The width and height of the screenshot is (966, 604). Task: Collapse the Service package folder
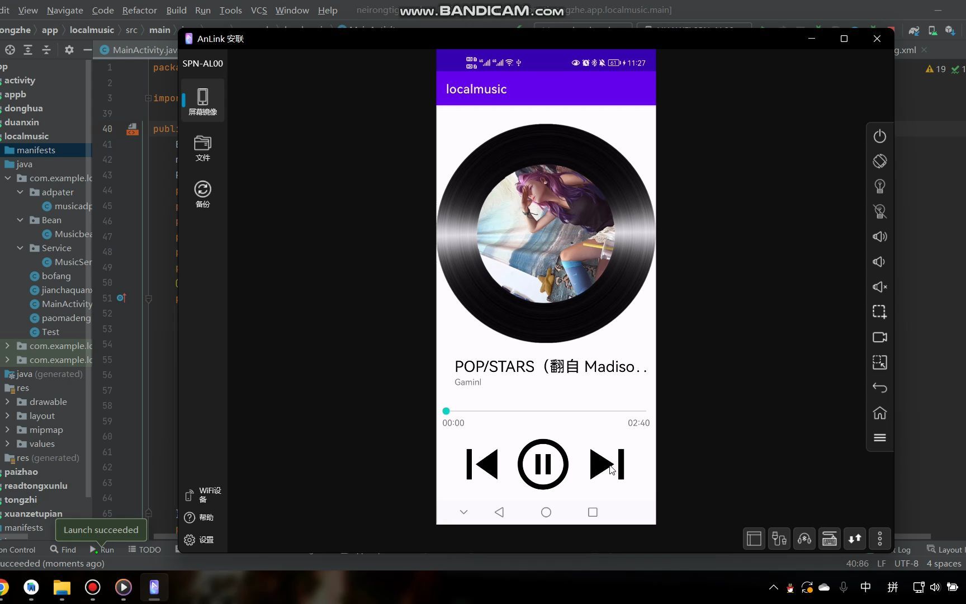(x=20, y=248)
